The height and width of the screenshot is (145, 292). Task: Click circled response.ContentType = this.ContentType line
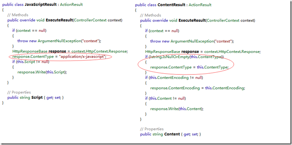point(189,67)
